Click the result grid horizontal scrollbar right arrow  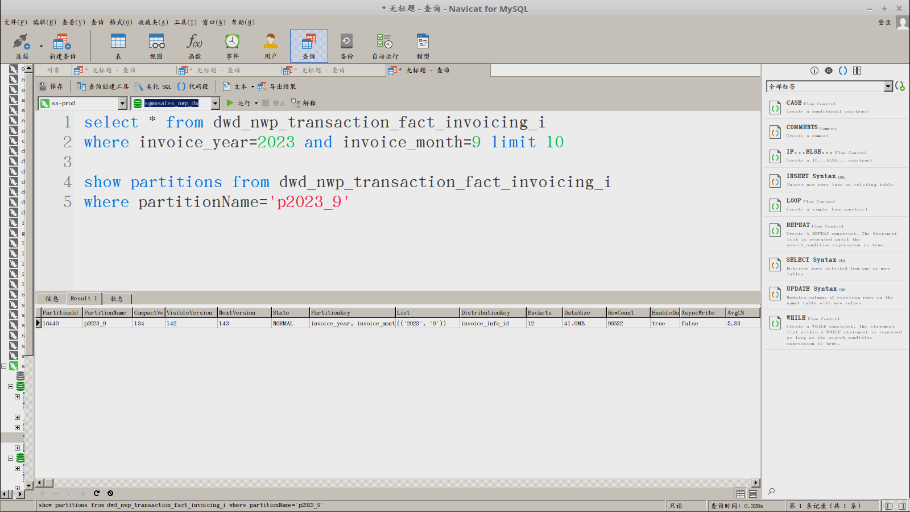[756, 482]
